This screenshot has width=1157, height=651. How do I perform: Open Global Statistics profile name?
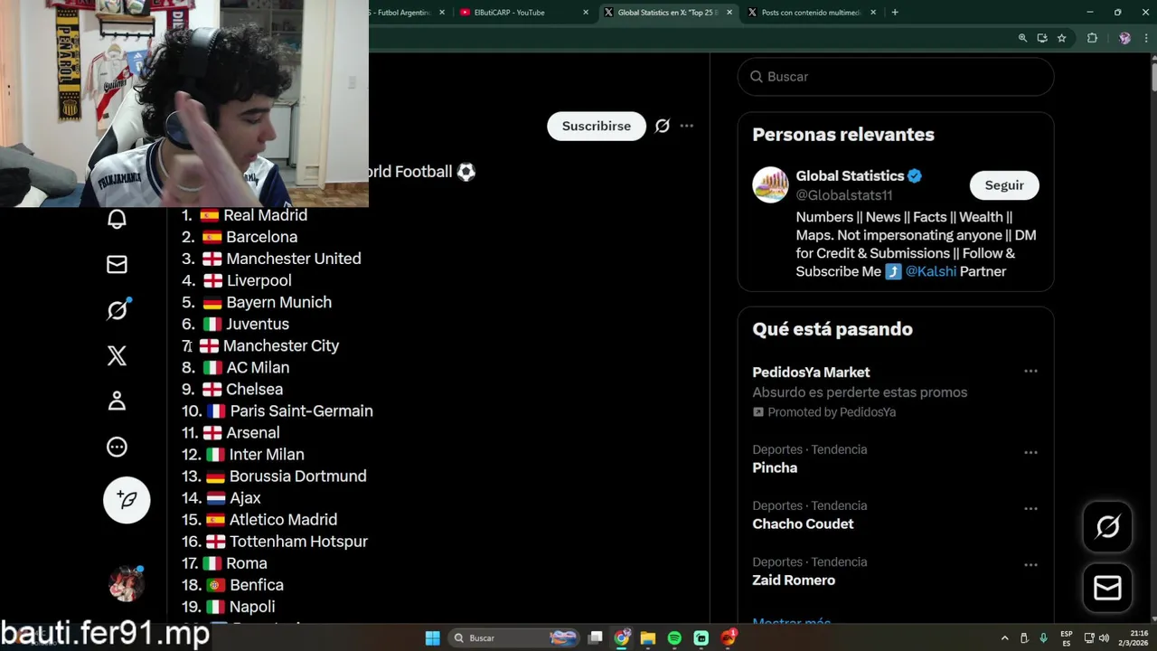tap(850, 176)
